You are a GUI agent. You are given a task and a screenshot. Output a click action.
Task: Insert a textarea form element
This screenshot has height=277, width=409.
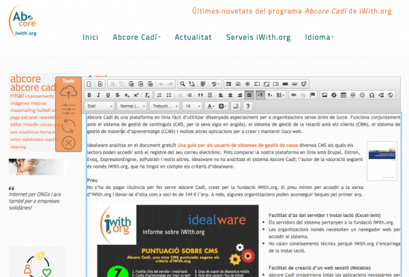click(267, 84)
